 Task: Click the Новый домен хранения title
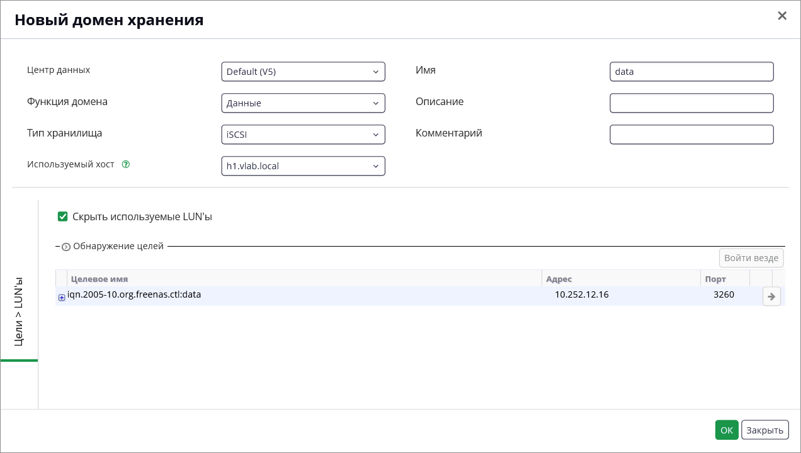[109, 20]
